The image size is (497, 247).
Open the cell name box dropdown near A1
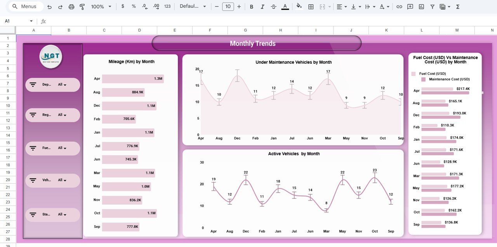click(31, 21)
